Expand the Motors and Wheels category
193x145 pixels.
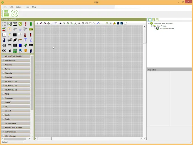click(3, 127)
